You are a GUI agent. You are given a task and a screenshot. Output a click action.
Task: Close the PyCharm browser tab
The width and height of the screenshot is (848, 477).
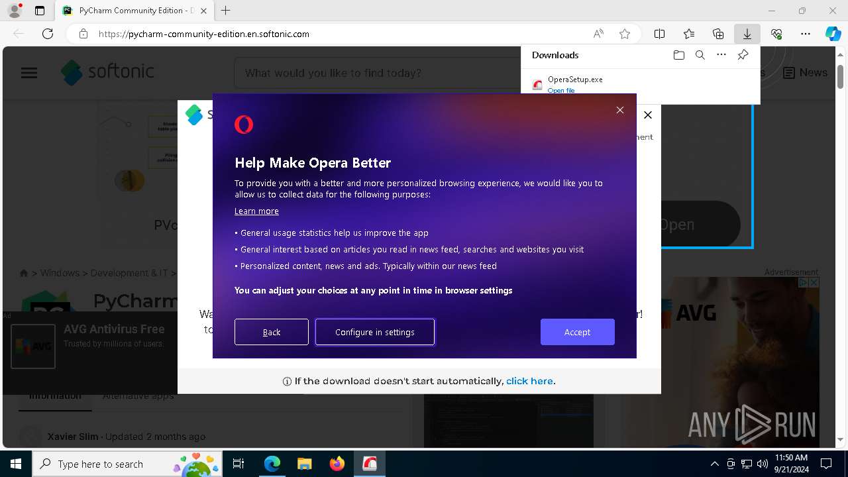[x=203, y=11]
